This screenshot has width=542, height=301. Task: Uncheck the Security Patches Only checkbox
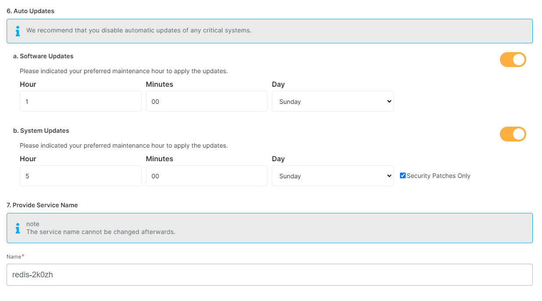[x=403, y=176]
